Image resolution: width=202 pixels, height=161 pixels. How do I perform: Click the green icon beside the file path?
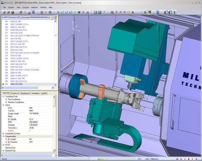coord(55,17)
